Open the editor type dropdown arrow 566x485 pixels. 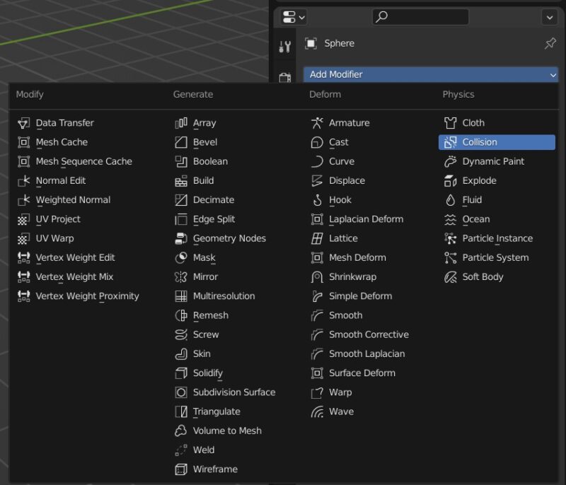tap(302, 16)
